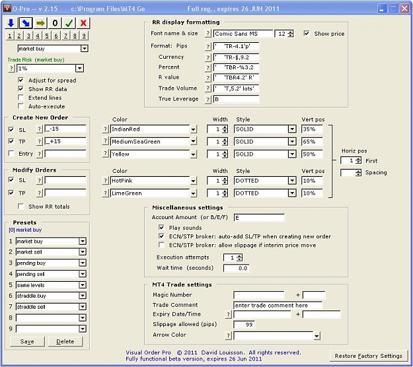Enable Create New Order Entry checkbox
The width and height of the screenshot is (413, 367).
click(11, 153)
